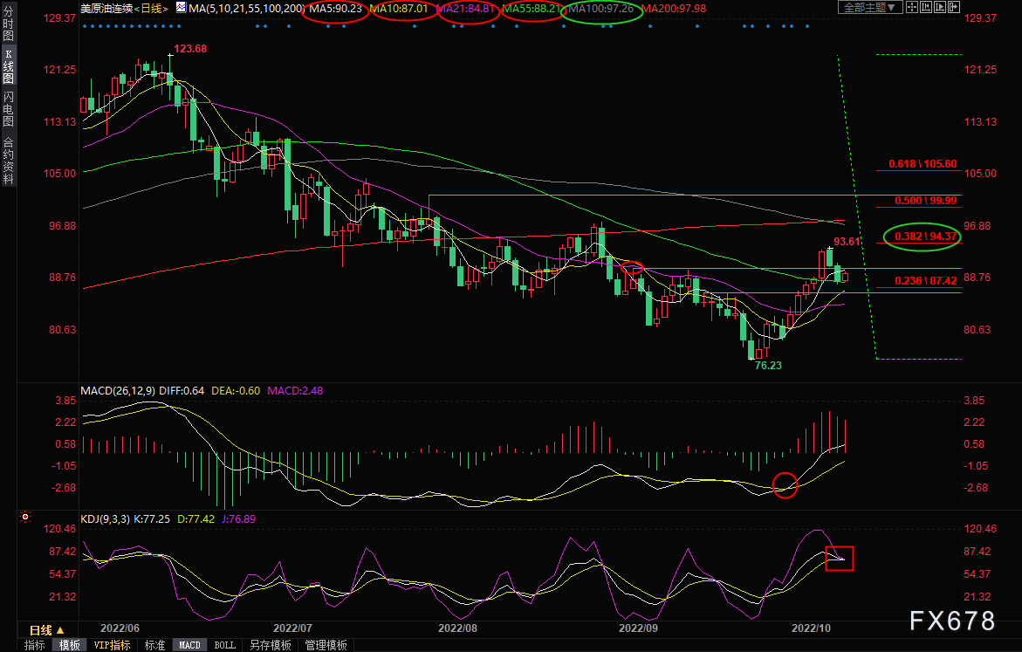
Task: Open the 全部主题 dropdown
Action: 869,7
